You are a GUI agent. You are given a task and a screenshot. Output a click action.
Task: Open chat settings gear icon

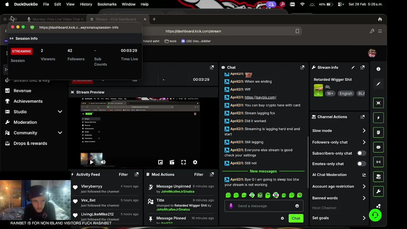pos(282,218)
